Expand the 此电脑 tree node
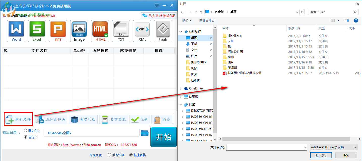This screenshot has height=161, width=362. 181,97
